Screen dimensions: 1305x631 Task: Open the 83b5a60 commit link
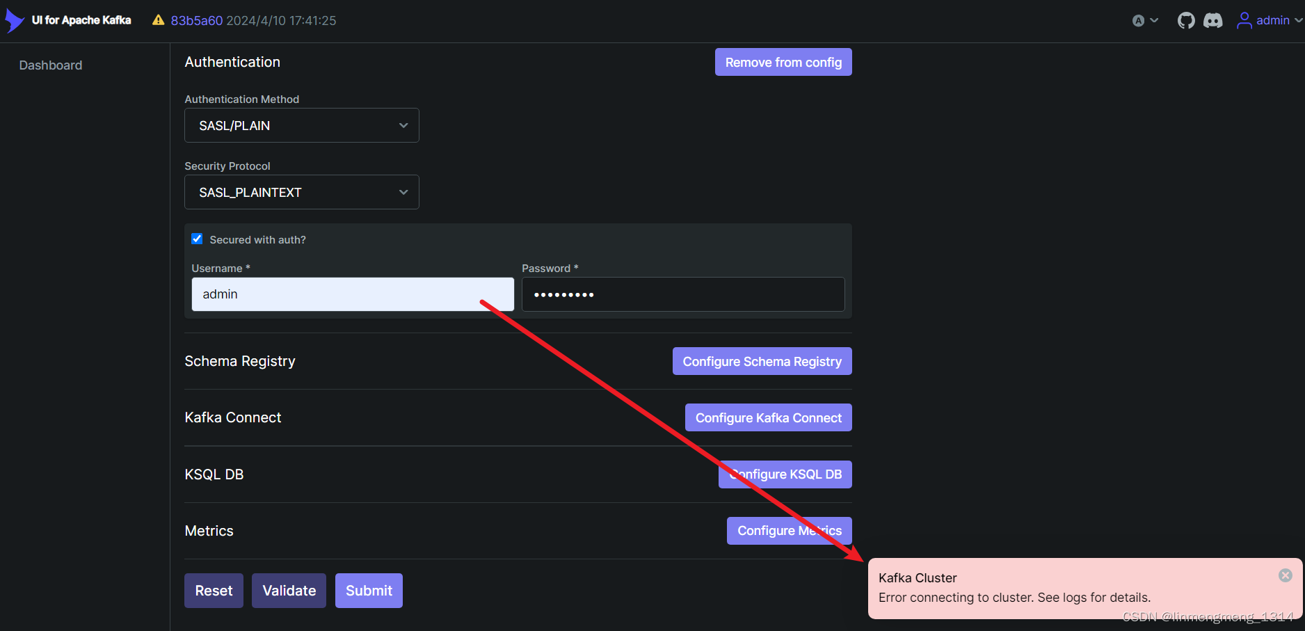(197, 21)
